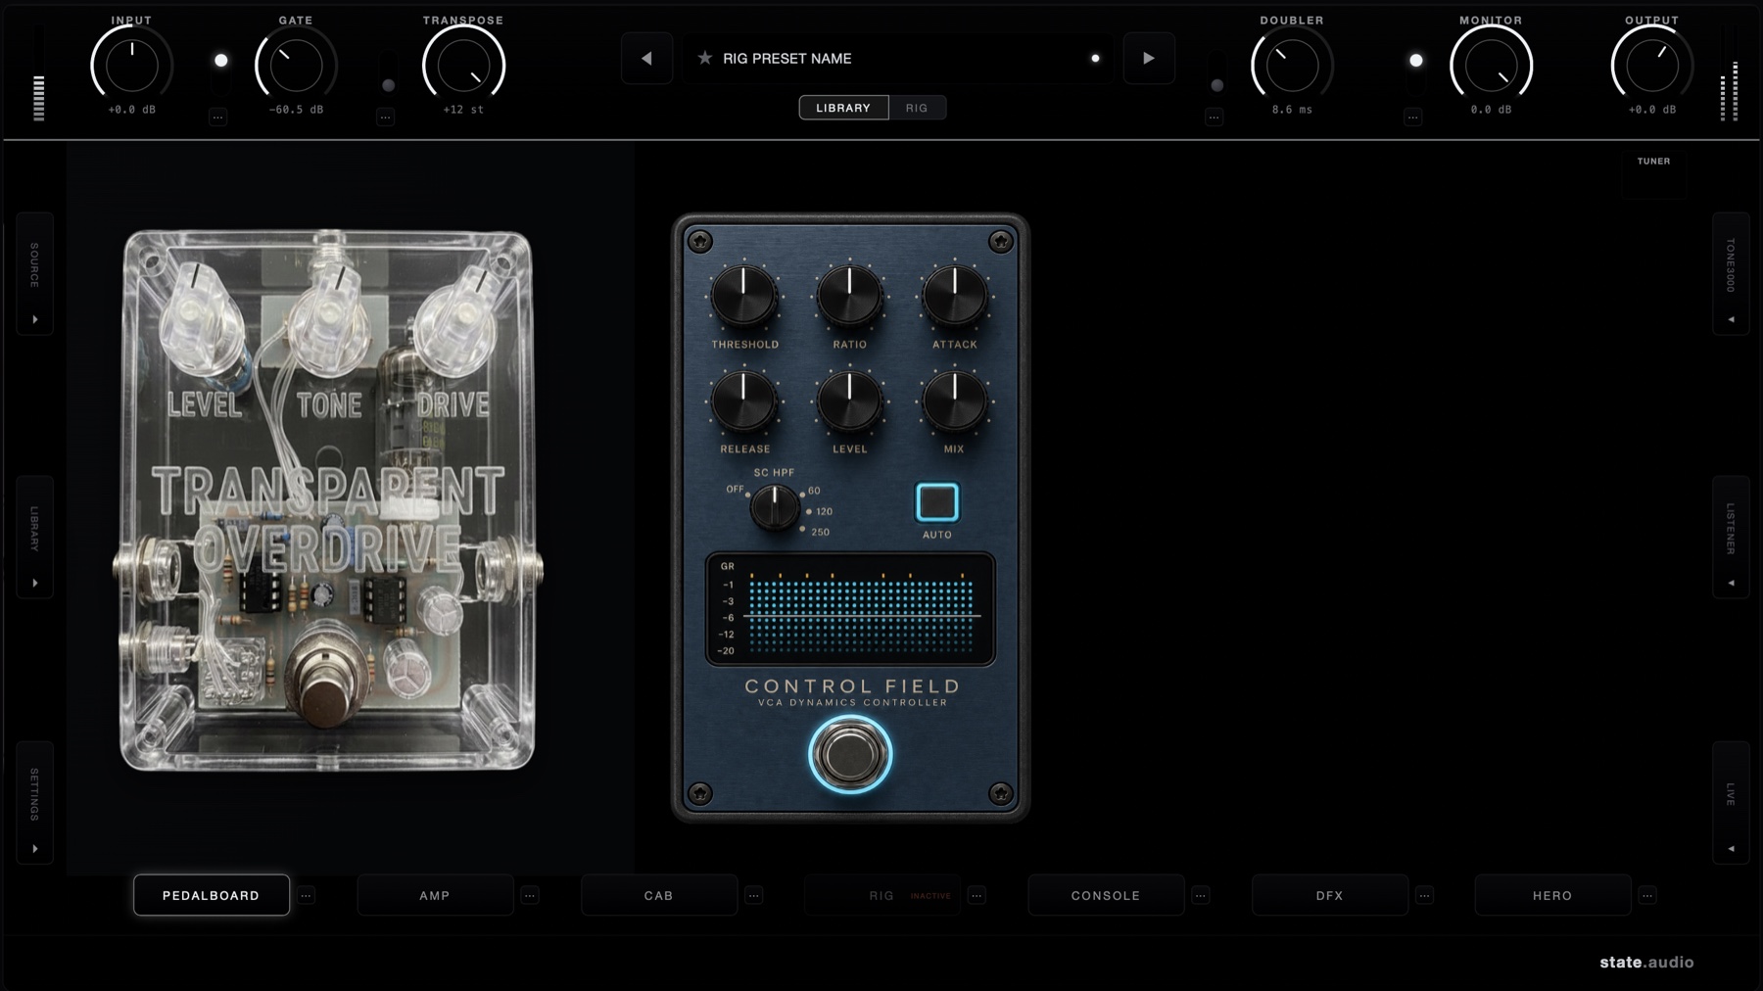The height and width of the screenshot is (991, 1763).
Task: Select the CONSOLE tab
Action: (x=1106, y=895)
